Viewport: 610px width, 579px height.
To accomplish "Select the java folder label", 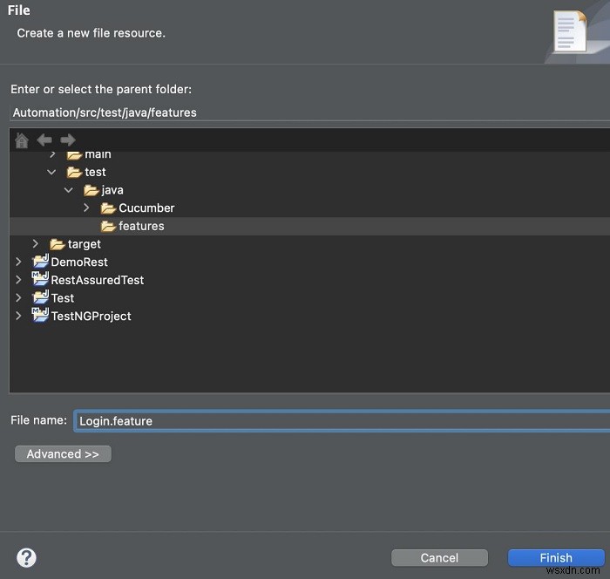I will tap(112, 190).
